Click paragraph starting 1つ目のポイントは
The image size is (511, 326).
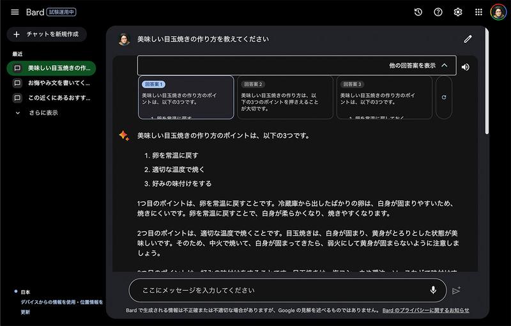coord(296,208)
